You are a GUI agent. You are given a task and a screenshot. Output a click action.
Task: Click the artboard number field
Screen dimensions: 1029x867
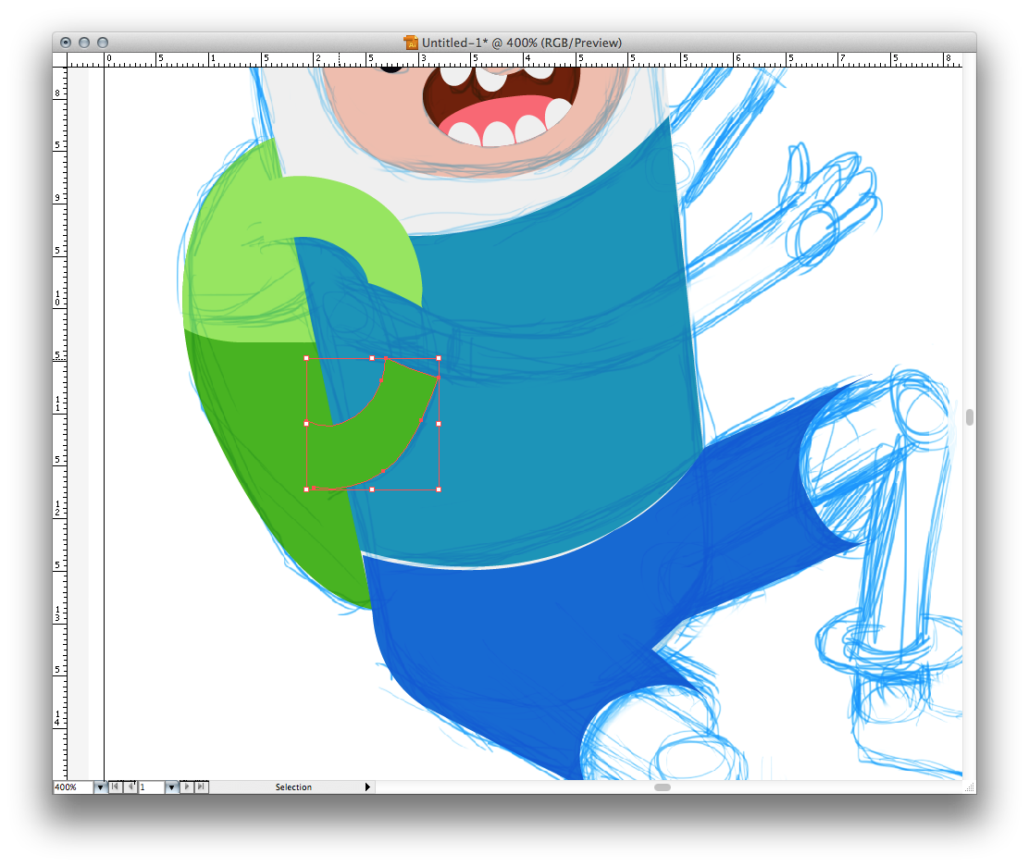(151, 787)
